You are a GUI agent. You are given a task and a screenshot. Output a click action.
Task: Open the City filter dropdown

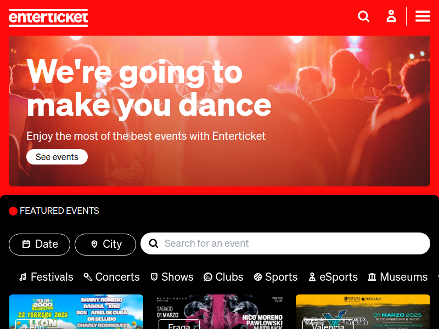click(105, 245)
